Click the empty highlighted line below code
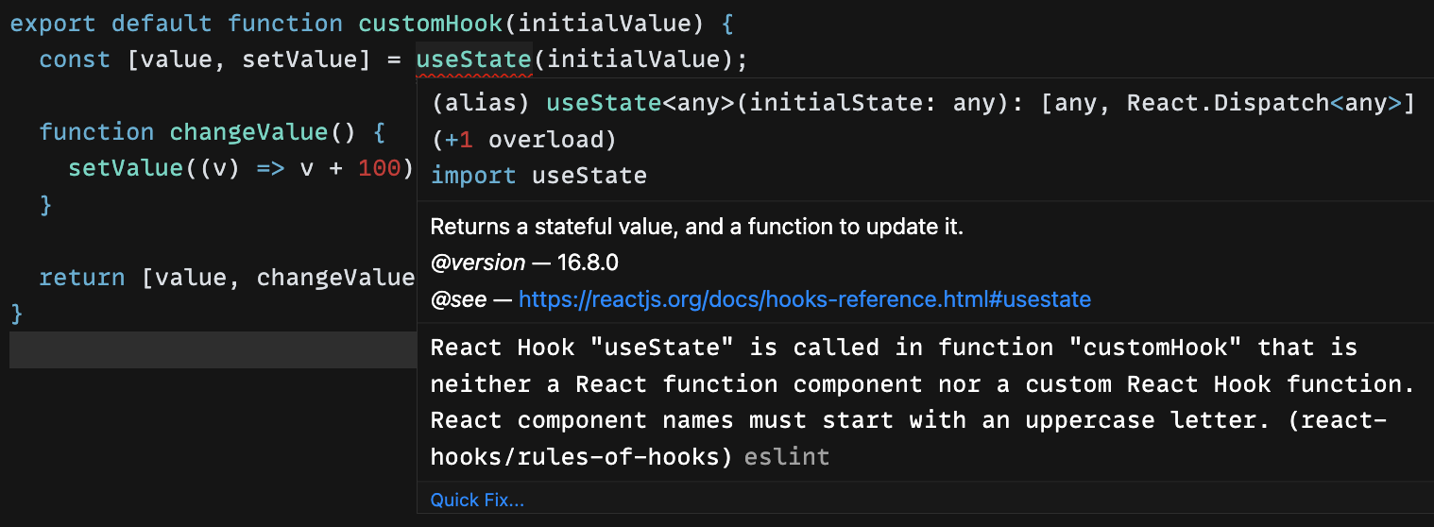This screenshot has width=1434, height=527. (213, 349)
